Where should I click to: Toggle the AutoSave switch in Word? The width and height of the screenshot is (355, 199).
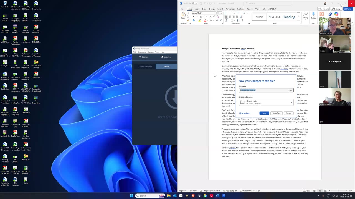[195, 3]
